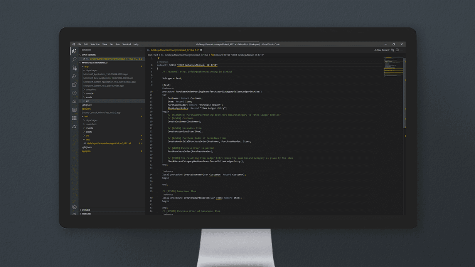Open the Extensions view

[74, 85]
